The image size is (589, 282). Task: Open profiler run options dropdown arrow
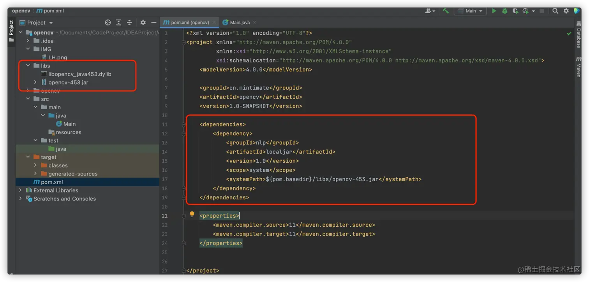tap(533, 11)
